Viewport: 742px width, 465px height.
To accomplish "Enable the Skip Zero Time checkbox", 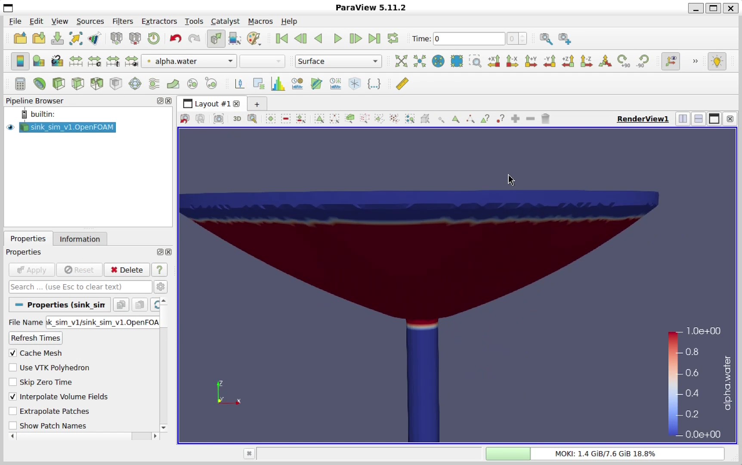I will (x=13, y=382).
